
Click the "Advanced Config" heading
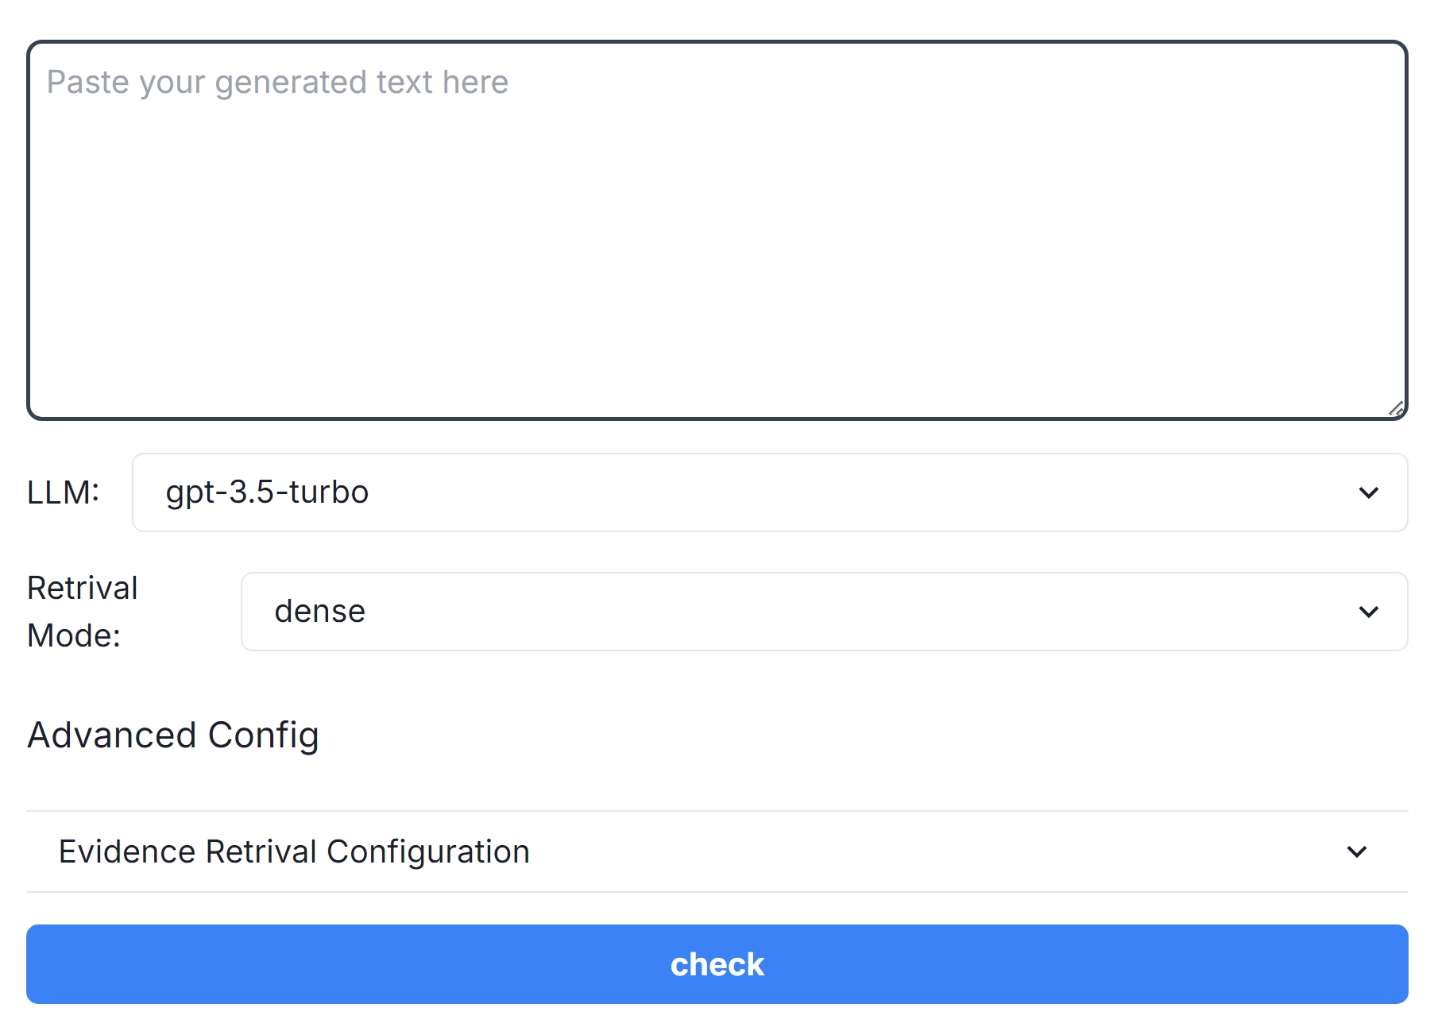click(173, 735)
